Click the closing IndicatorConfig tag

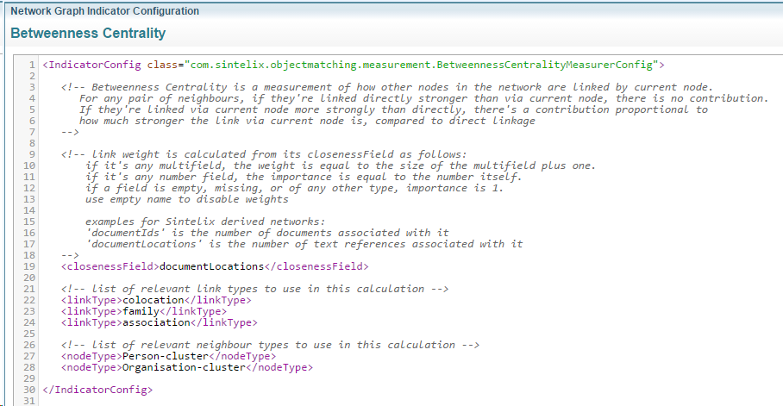pyautogui.click(x=97, y=390)
